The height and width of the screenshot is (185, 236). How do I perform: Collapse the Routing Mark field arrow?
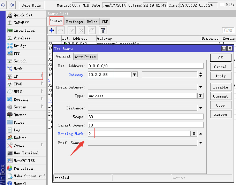[200, 134]
